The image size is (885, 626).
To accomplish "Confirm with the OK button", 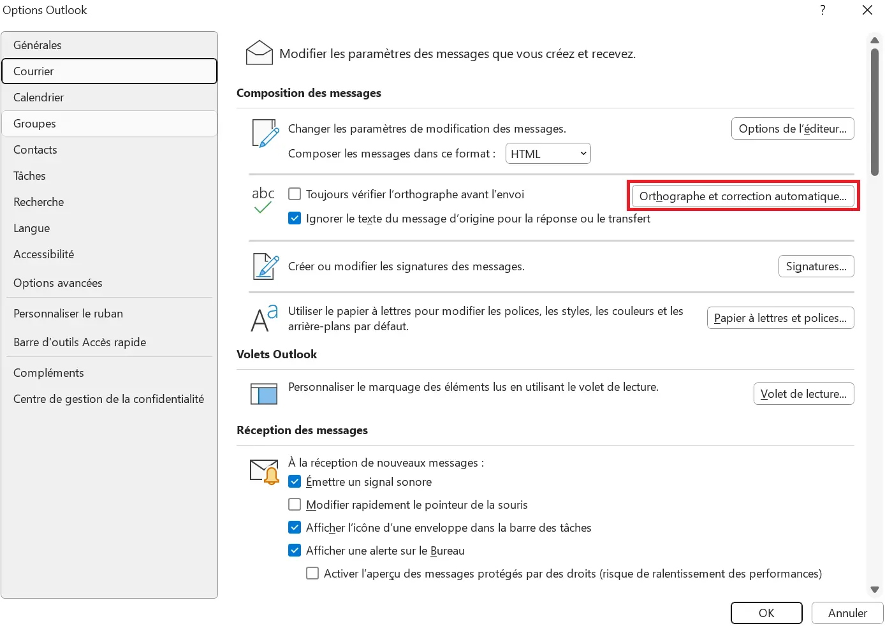I will point(766,613).
